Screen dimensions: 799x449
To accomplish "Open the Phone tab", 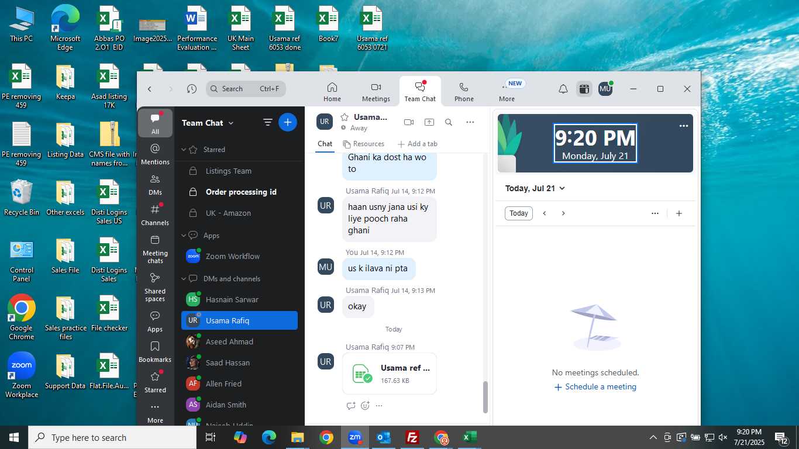I will coord(464,92).
